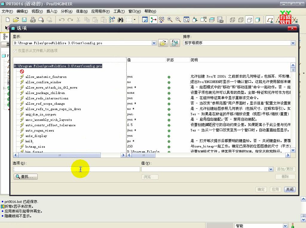Open the selection box tool's dropdown arrow

coord(135,20)
